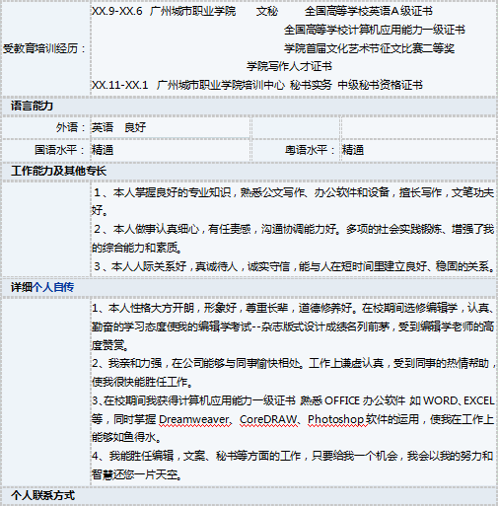The image size is (498, 506).
Task: Click the 外语 label cell
Action: pos(46,127)
